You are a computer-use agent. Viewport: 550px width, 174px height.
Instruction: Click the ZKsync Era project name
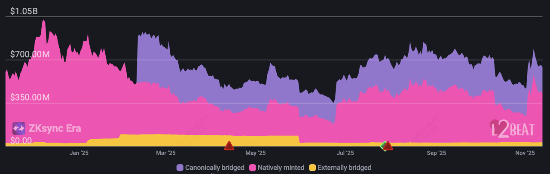coord(55,128)
